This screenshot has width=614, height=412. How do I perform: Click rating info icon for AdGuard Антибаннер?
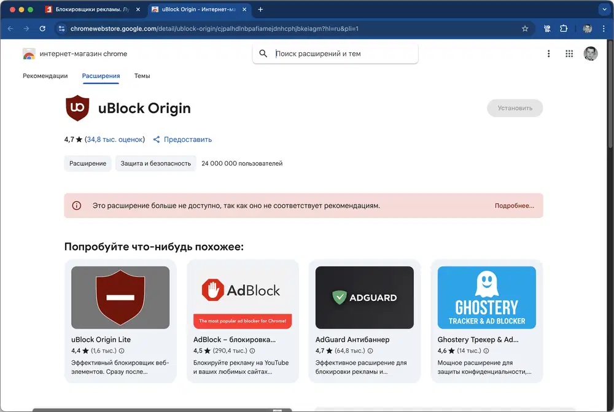click(x=370, y=351)
